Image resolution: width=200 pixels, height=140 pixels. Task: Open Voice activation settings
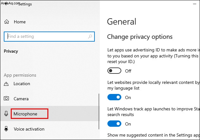pyautogui.click(x=29, y=129)
